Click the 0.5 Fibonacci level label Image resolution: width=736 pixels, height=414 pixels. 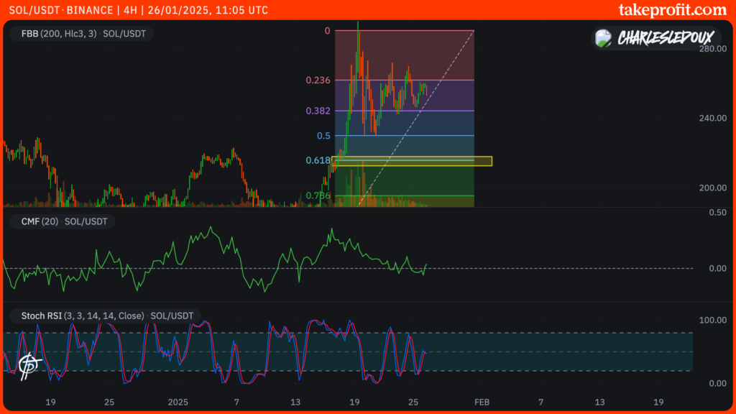(323, 136)
